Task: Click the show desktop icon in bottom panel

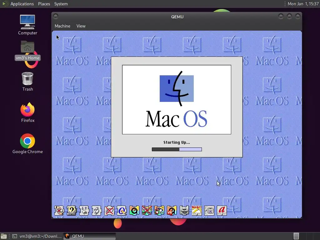Action: coord(4,236)
